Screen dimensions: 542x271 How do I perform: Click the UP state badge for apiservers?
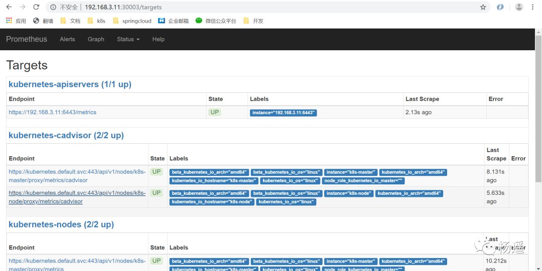pos(215,112)
